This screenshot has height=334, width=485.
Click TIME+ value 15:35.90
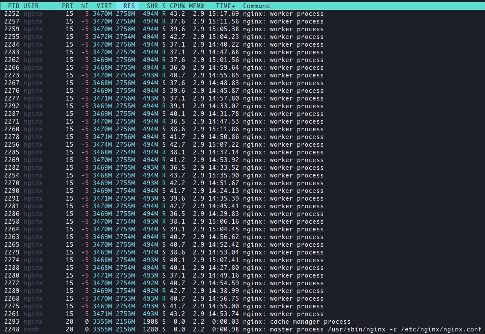[223, 175]
